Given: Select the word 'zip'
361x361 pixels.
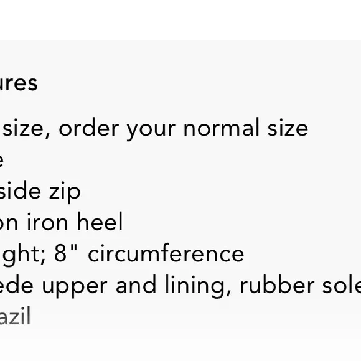Looking at the screenshot, I should click(65, 192).
